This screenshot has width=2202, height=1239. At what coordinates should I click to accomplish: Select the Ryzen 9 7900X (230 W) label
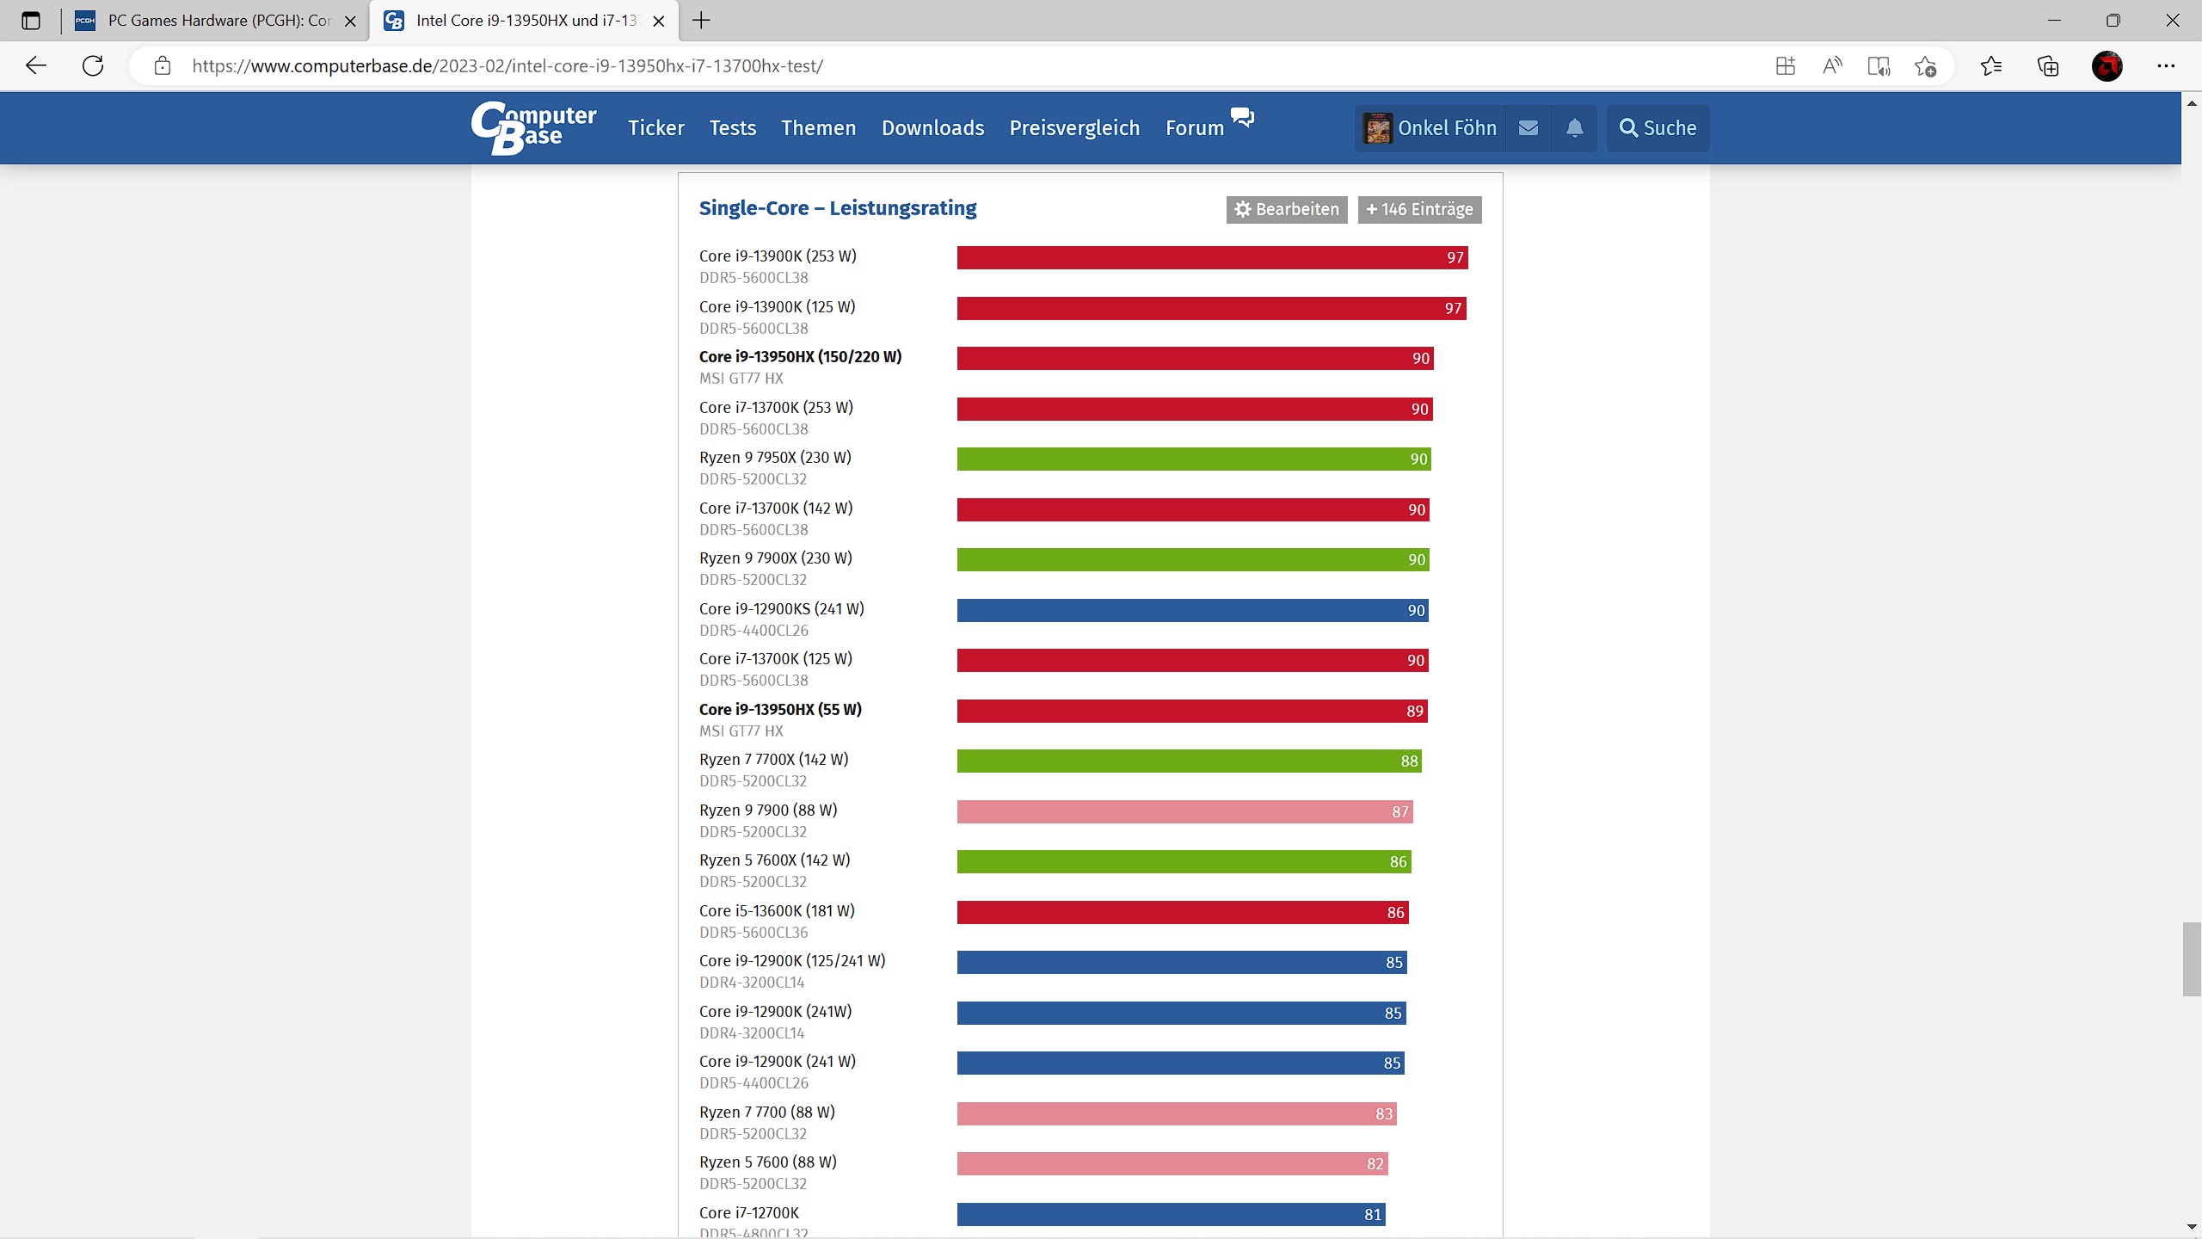click(x=776, y=558)
